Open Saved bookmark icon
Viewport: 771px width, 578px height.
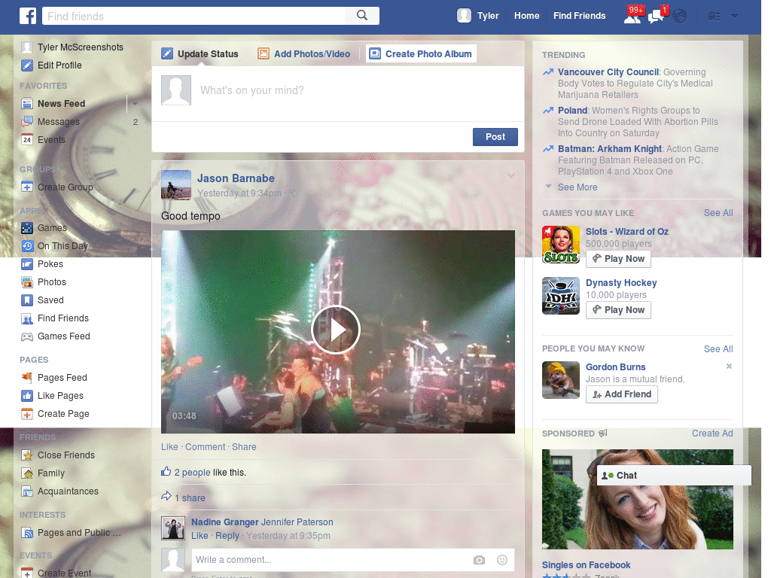(27, 300)
